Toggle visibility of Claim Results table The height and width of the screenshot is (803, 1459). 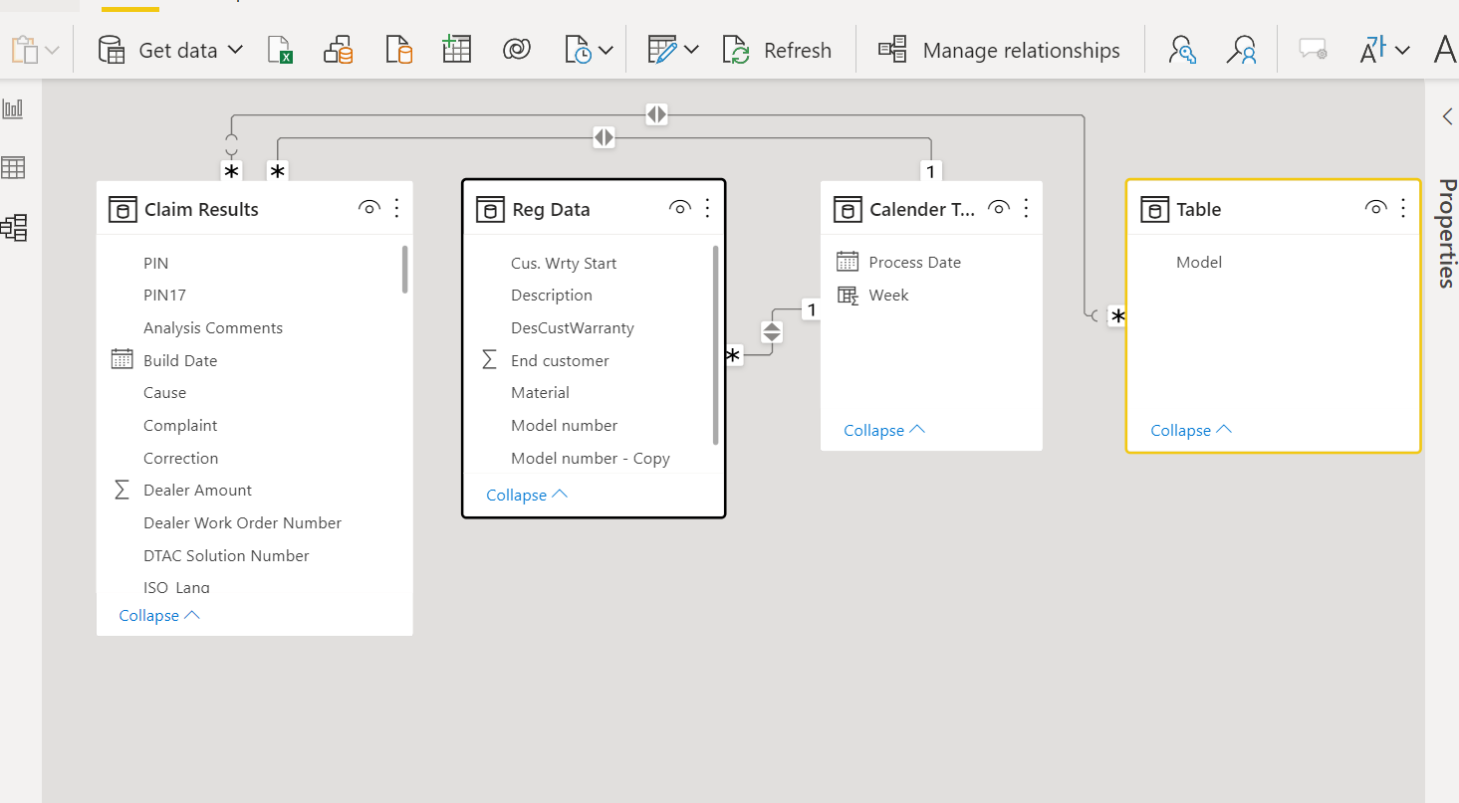coord(368,208)
